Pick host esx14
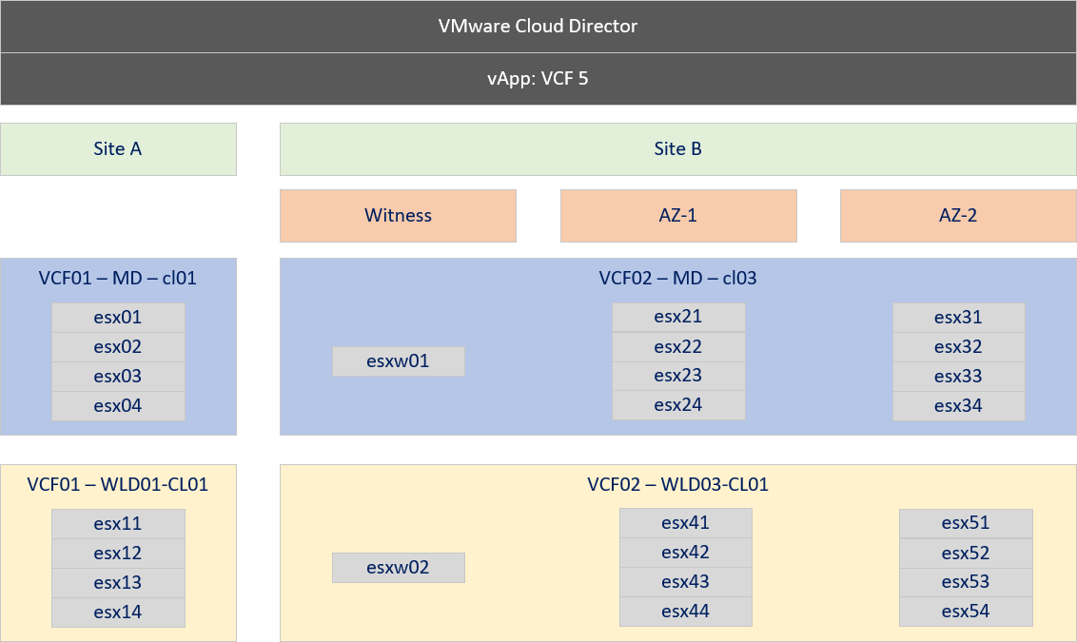 tap(118, 613)
